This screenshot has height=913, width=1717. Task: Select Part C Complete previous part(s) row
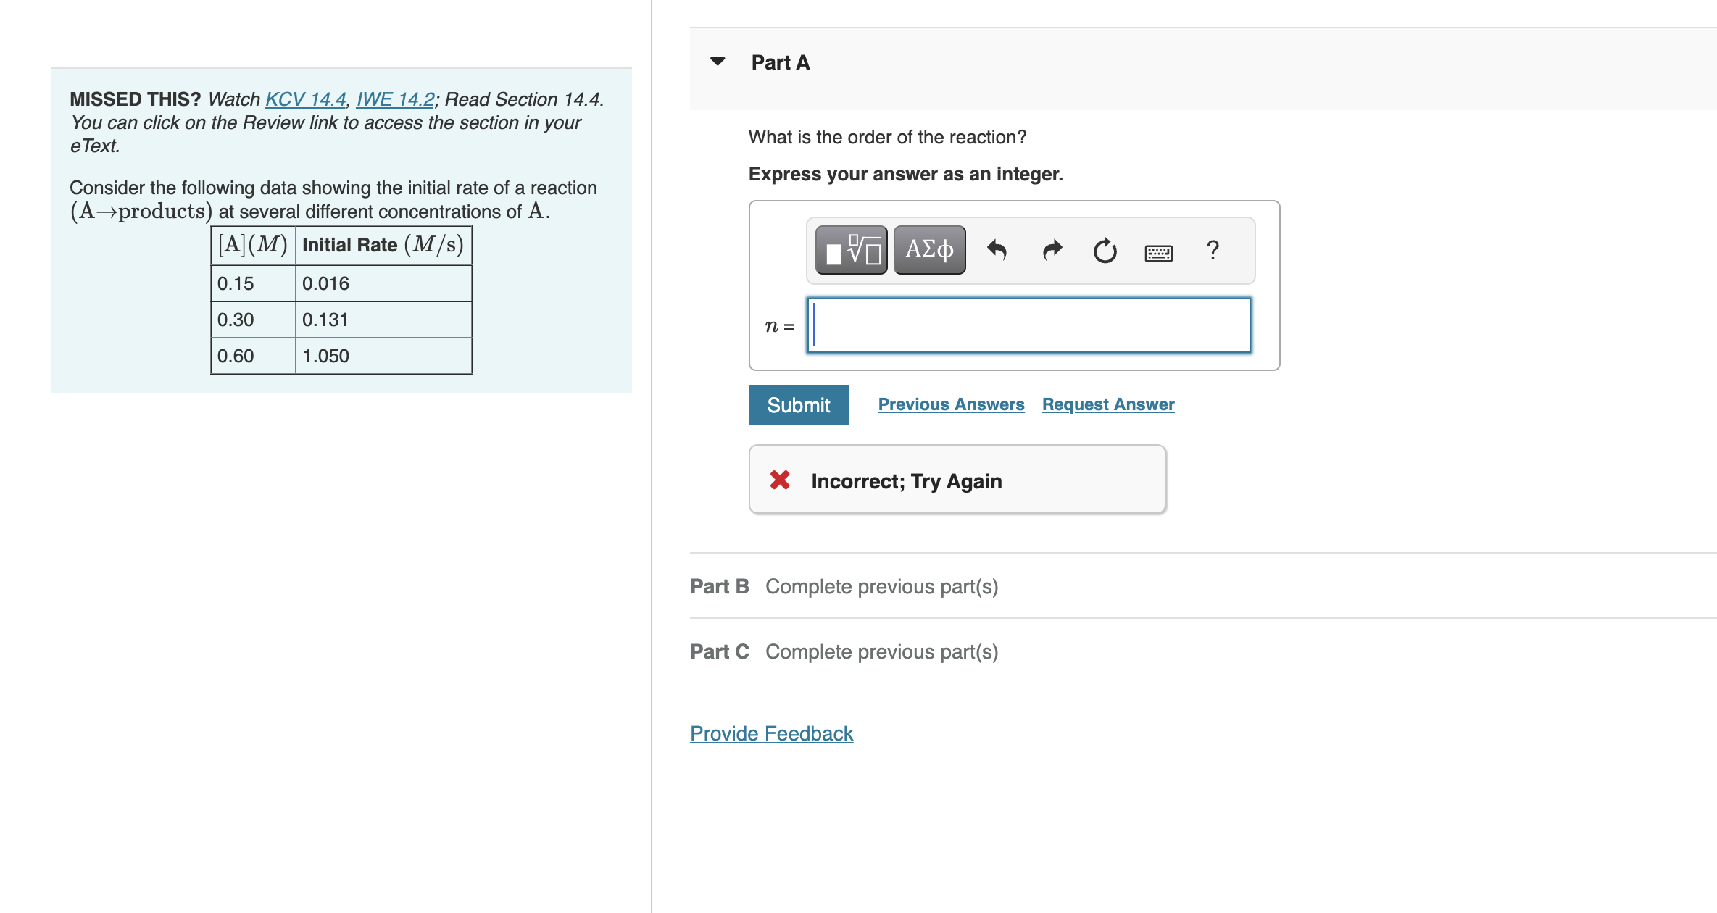tap(844, 651)
